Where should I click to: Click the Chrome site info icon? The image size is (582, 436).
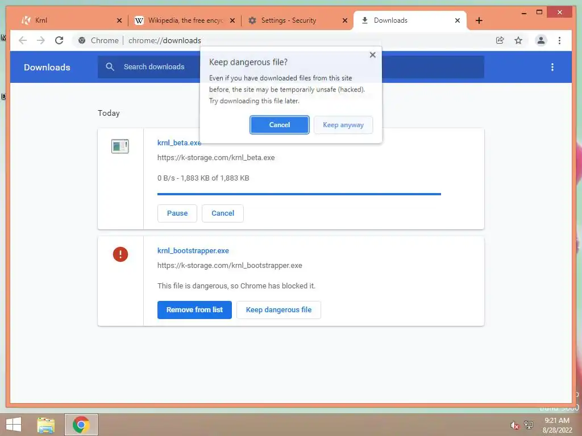pos(82,40)
